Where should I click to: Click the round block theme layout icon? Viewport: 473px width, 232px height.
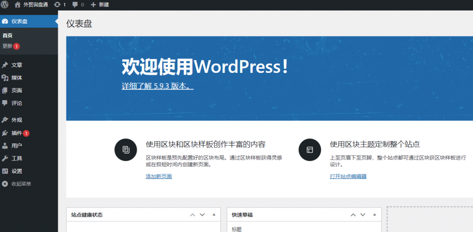click(310, 150)
